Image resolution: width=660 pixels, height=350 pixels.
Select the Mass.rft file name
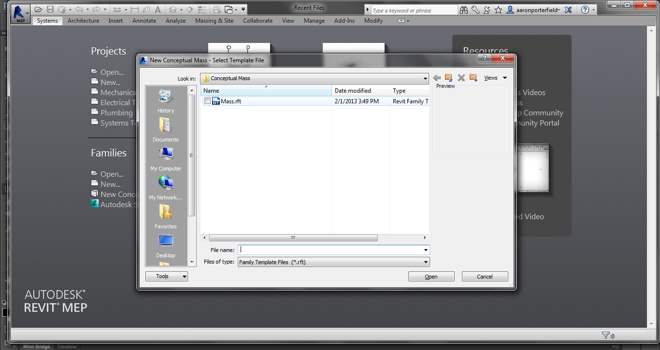coord(231,101)
